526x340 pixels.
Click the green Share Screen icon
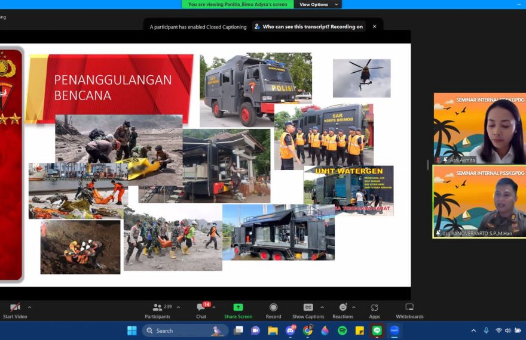(238, 308)
